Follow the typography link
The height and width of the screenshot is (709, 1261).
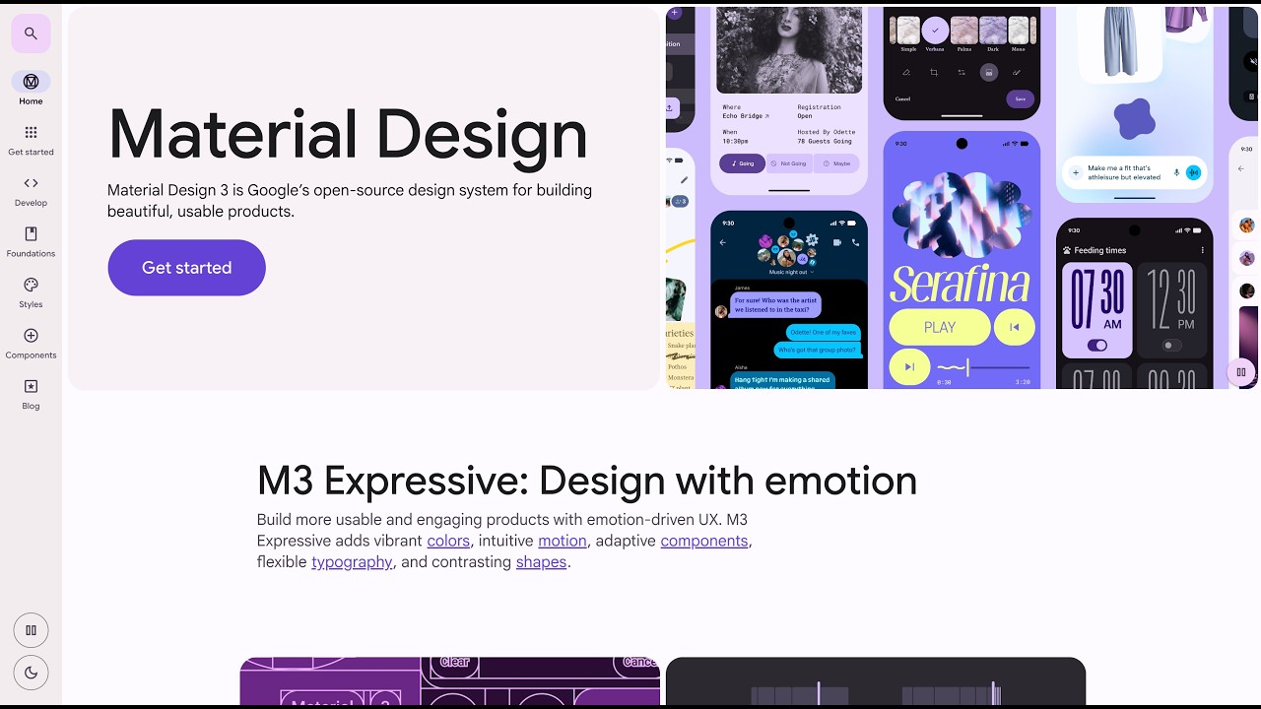pyautogui.click(x=352, y=562)
